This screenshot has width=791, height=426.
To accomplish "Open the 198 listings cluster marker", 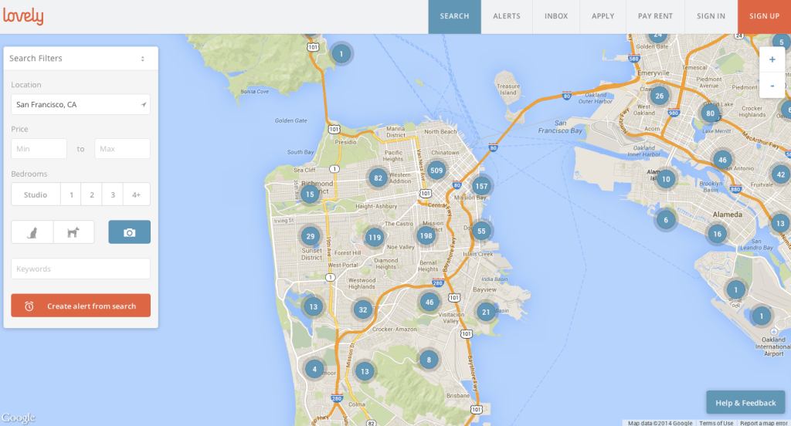I will point(426,235).
